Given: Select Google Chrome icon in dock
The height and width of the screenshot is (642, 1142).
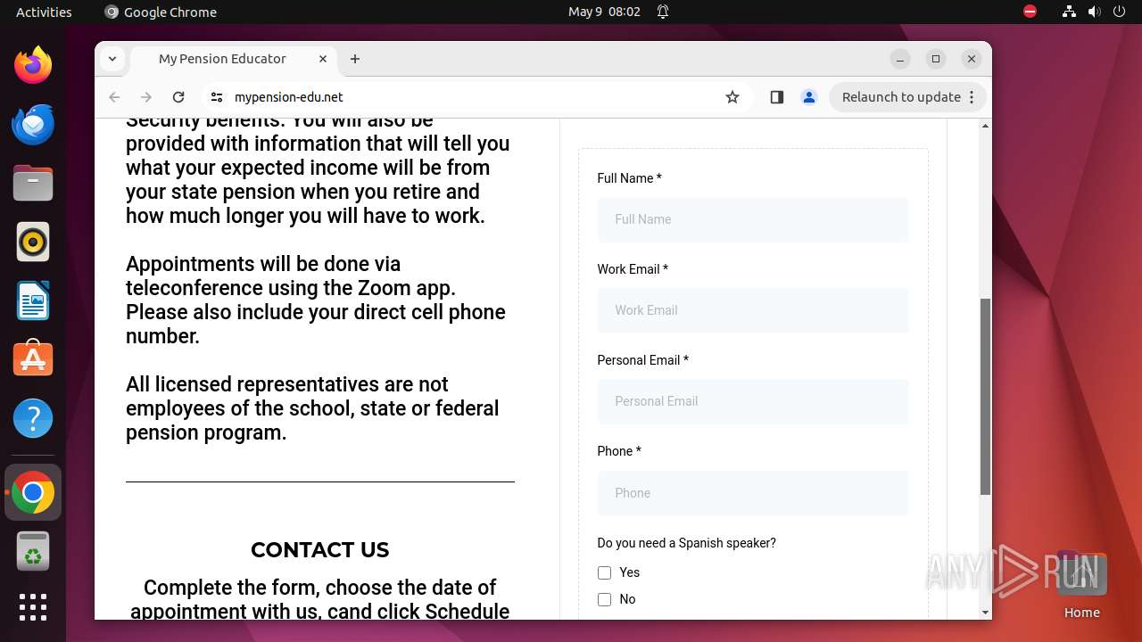Looking at the screenshot, I should pos(33,492).
